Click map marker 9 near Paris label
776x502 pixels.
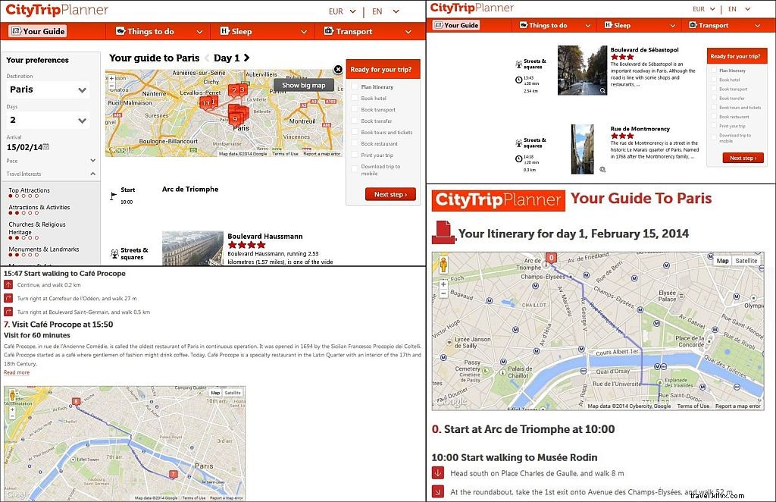point(235,119)
